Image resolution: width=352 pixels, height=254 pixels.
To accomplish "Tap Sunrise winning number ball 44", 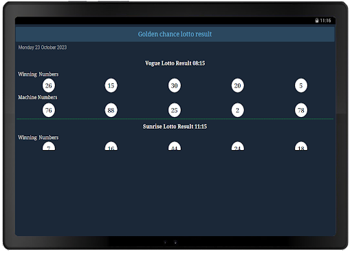I will [x=175, y=146].
